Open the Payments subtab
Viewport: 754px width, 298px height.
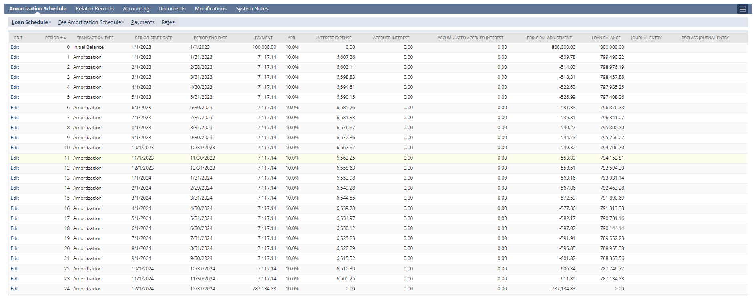tap(143, 22)
